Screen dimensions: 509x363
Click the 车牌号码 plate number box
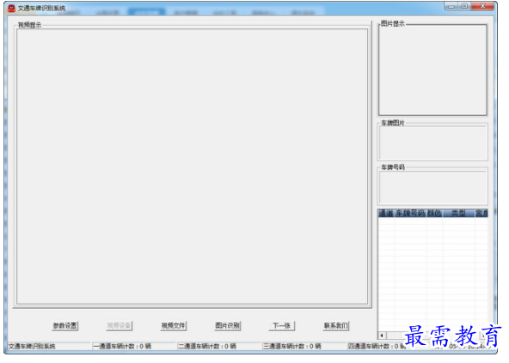pyautogui.click(x=432, y=186)
